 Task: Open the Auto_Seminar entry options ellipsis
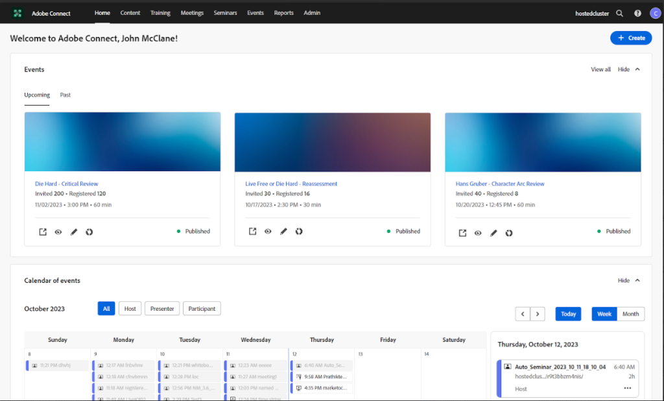(627, 388)
